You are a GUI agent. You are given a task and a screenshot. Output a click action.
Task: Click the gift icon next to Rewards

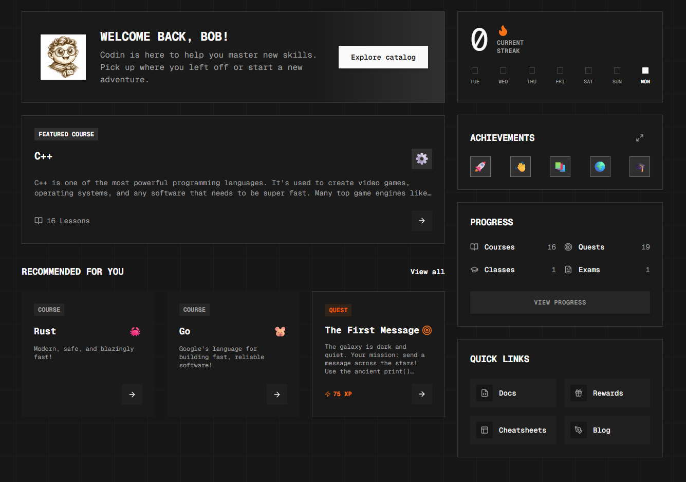tap(579, 392)
